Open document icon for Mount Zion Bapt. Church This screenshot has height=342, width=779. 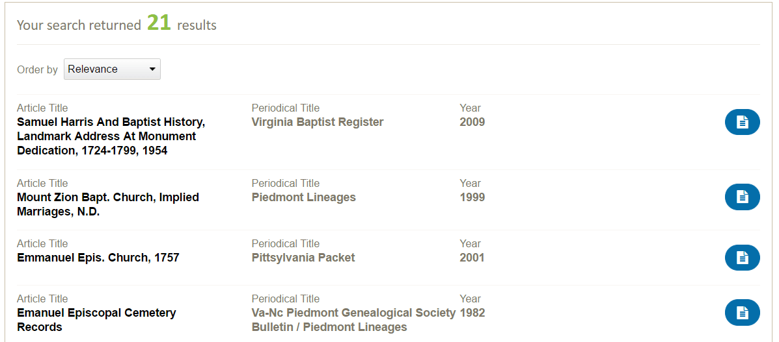pos(743,197)
